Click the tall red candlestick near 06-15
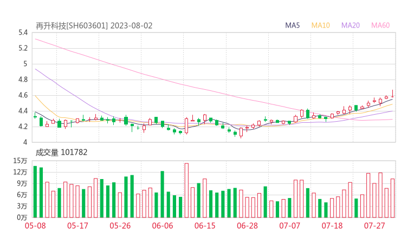 [x=186, y=126]
